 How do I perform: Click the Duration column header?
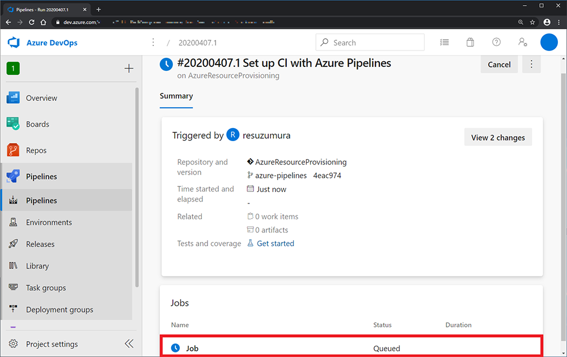458,325
